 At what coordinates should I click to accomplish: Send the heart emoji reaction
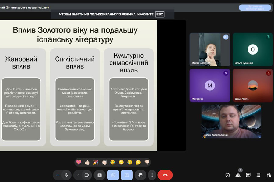(79, 162)
